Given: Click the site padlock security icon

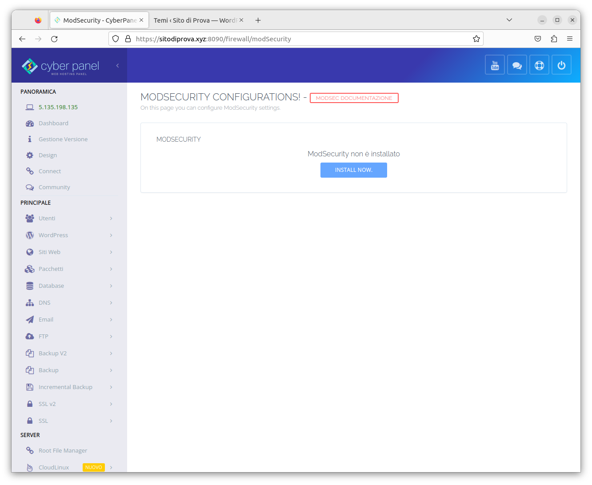Looking at the screenshot, I should click(128, 39).
